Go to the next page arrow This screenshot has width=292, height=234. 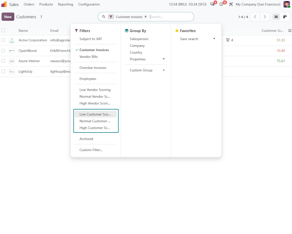coord(265,17)
